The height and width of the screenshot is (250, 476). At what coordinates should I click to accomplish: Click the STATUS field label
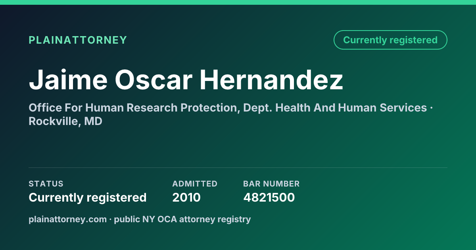(46, 184)
